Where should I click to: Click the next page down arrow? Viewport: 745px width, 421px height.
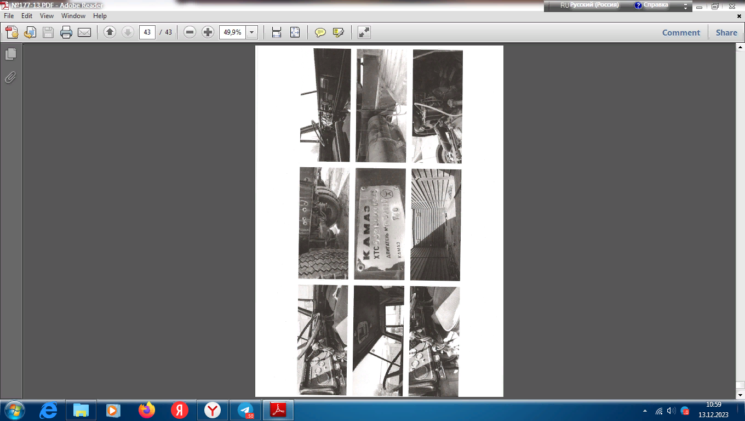pyautogui.click(x=128, y=32)
